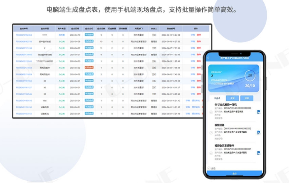Click the 盘点标题 column header
289x183 pixels.
point(45,29)
